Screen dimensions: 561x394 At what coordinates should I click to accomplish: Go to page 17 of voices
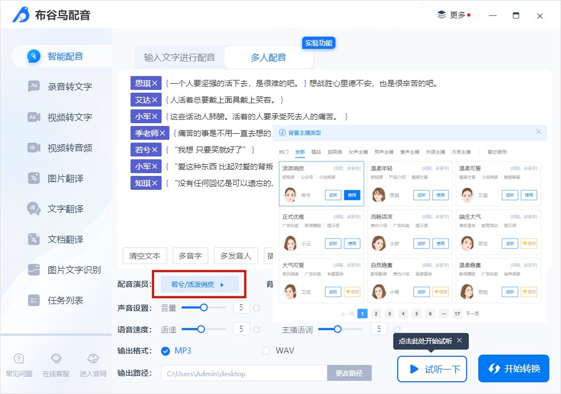coord(457,314)
